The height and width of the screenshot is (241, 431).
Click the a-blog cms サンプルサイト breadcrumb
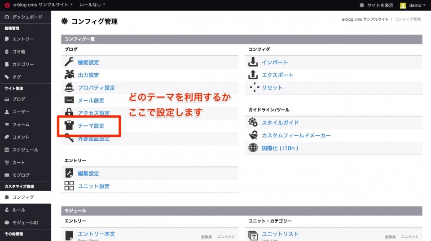tap(365, 19)
